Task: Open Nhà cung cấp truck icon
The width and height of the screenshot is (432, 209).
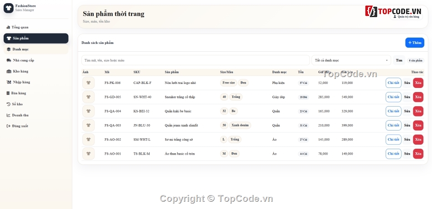Action: coord(9,60)
